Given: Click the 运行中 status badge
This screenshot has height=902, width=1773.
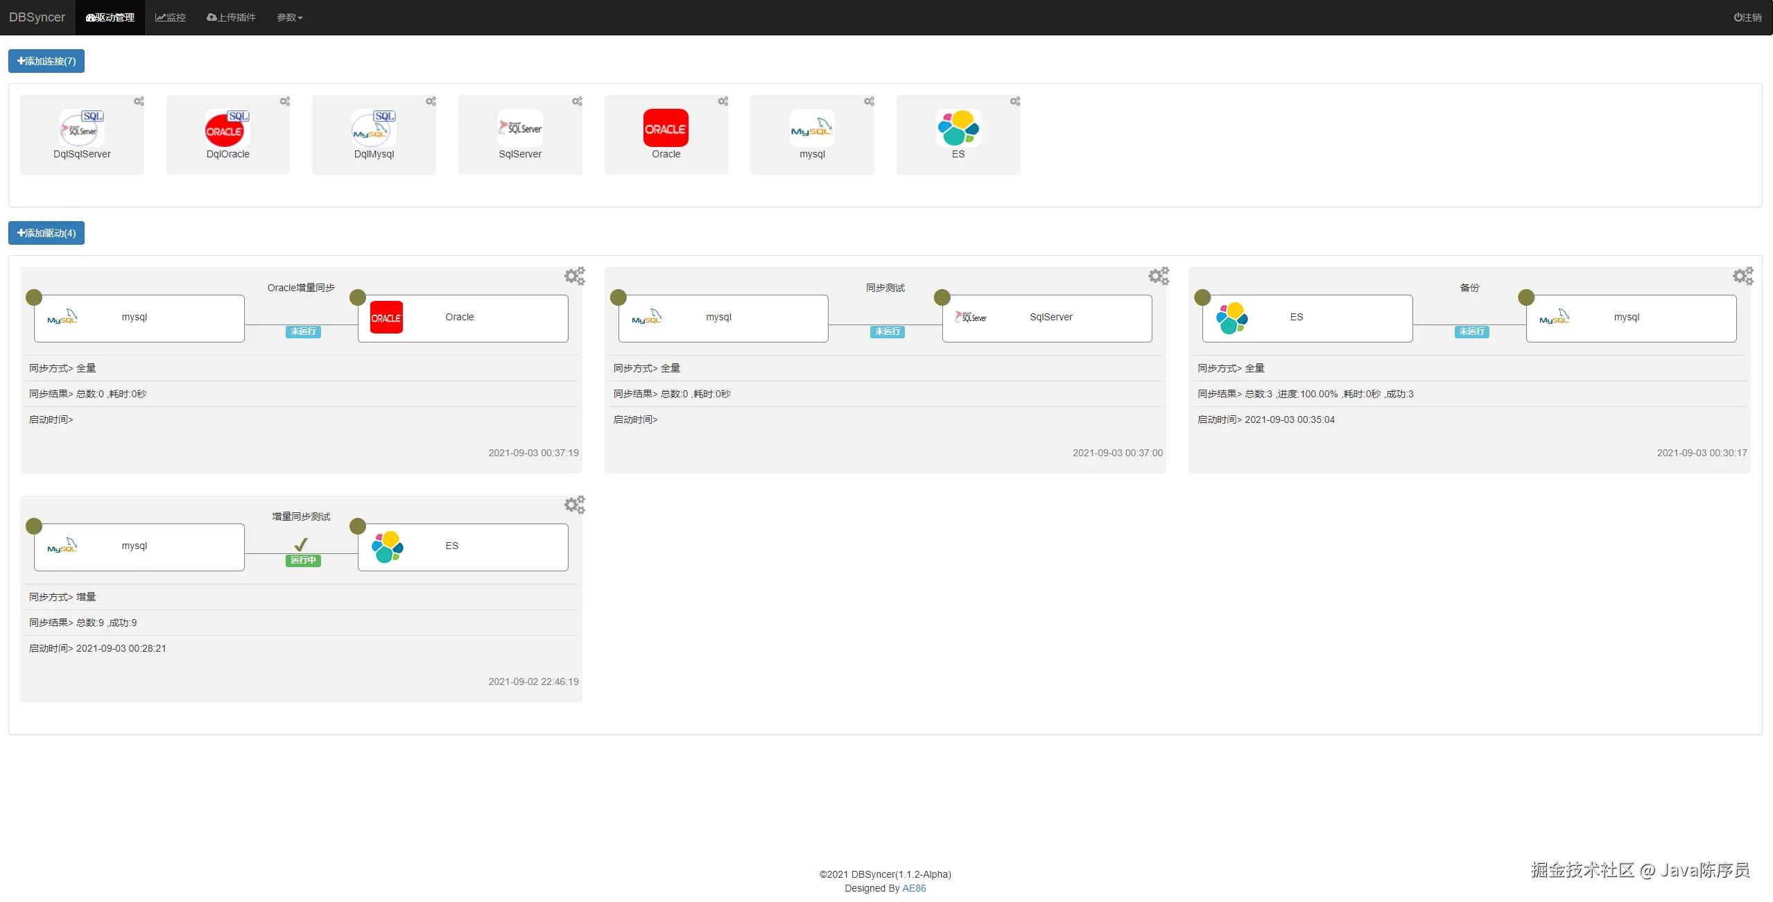Looking at the screenshot, I should (x=303, y=560).
